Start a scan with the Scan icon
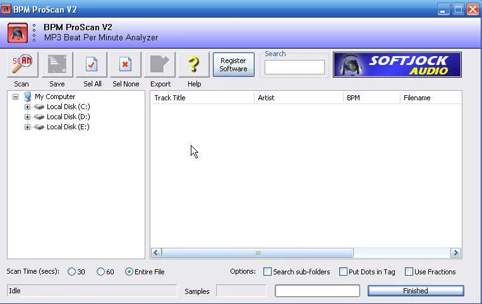This screenshot has height=304, width=482. coord(23,64)
